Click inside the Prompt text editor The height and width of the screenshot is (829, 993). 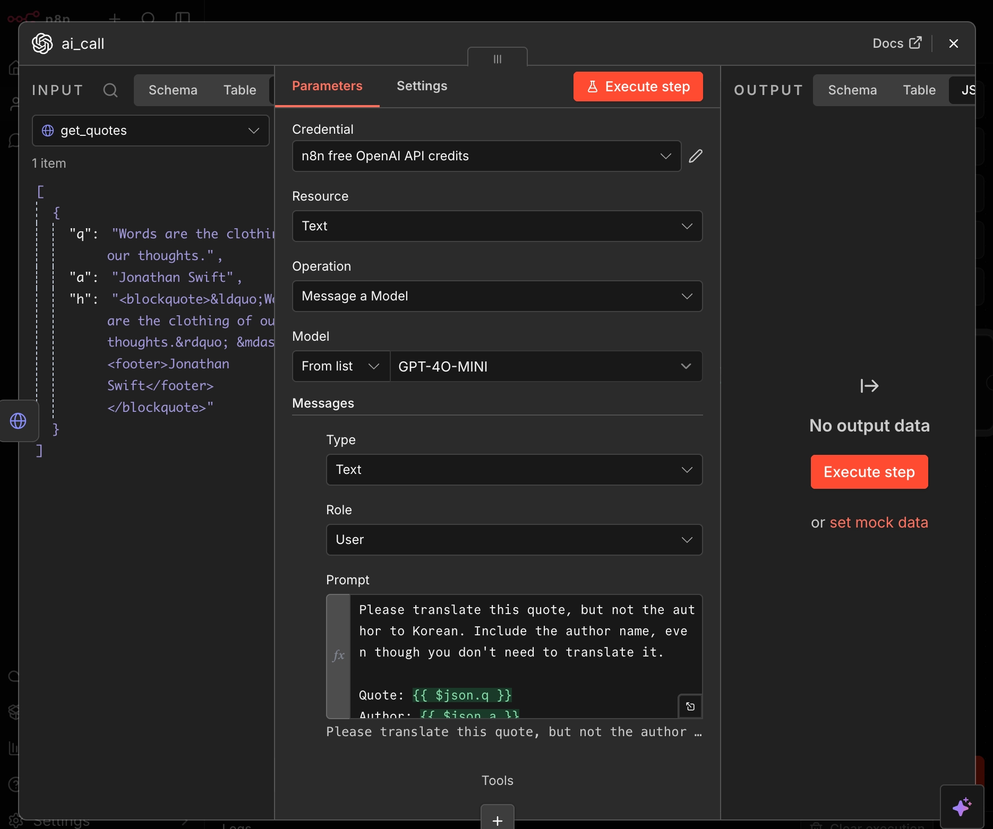[x=526, y=656]
